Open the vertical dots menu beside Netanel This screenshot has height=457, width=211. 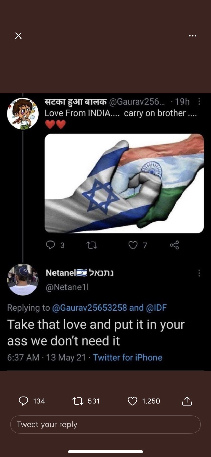point(199,273)
